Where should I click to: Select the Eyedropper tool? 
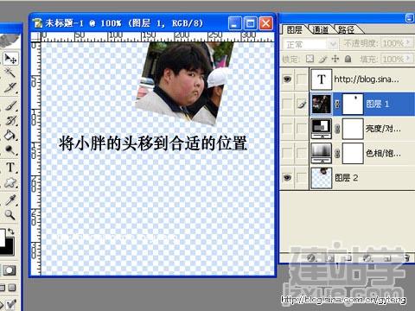(10, 200)
